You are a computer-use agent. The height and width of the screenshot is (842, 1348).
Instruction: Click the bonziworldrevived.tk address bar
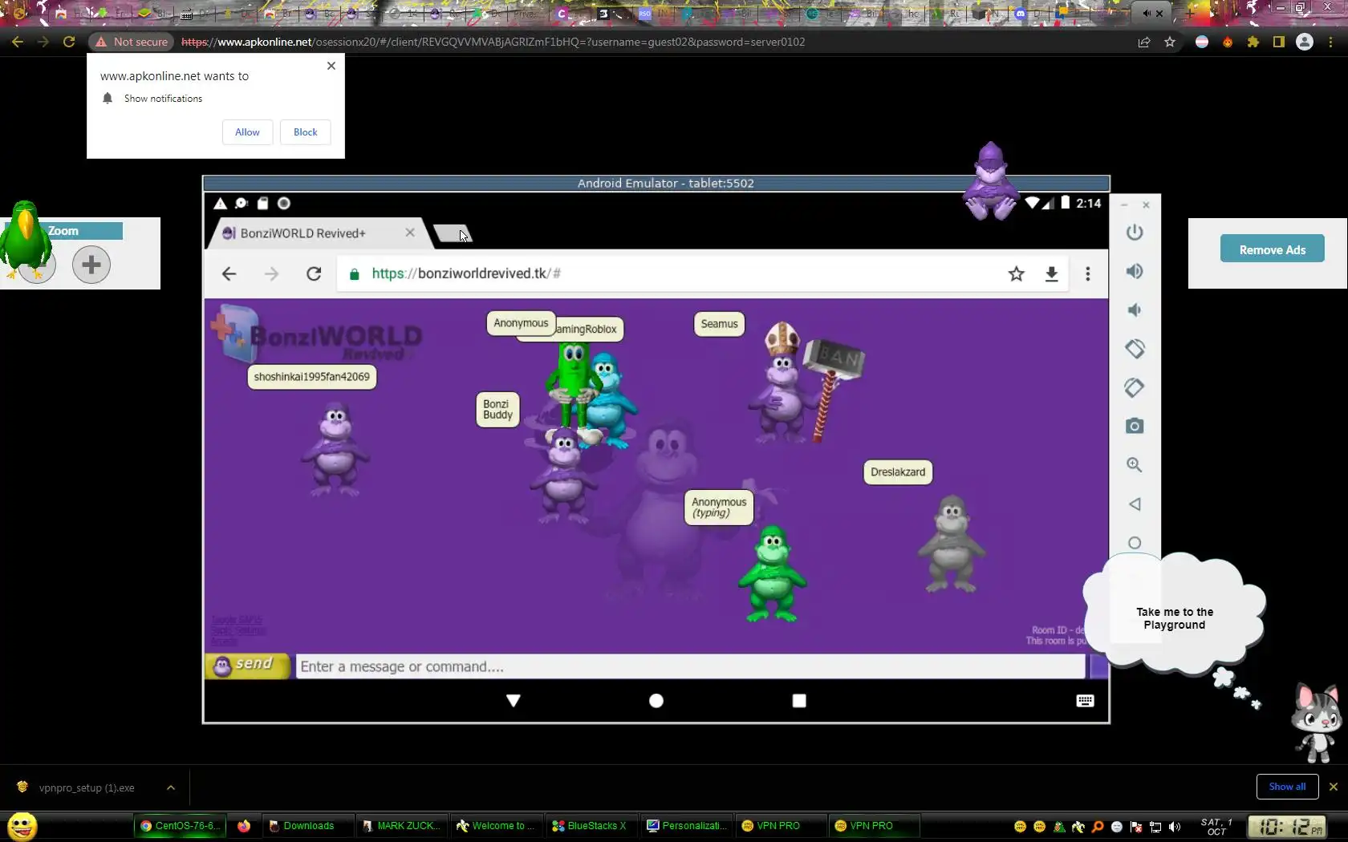click(674, 273)
